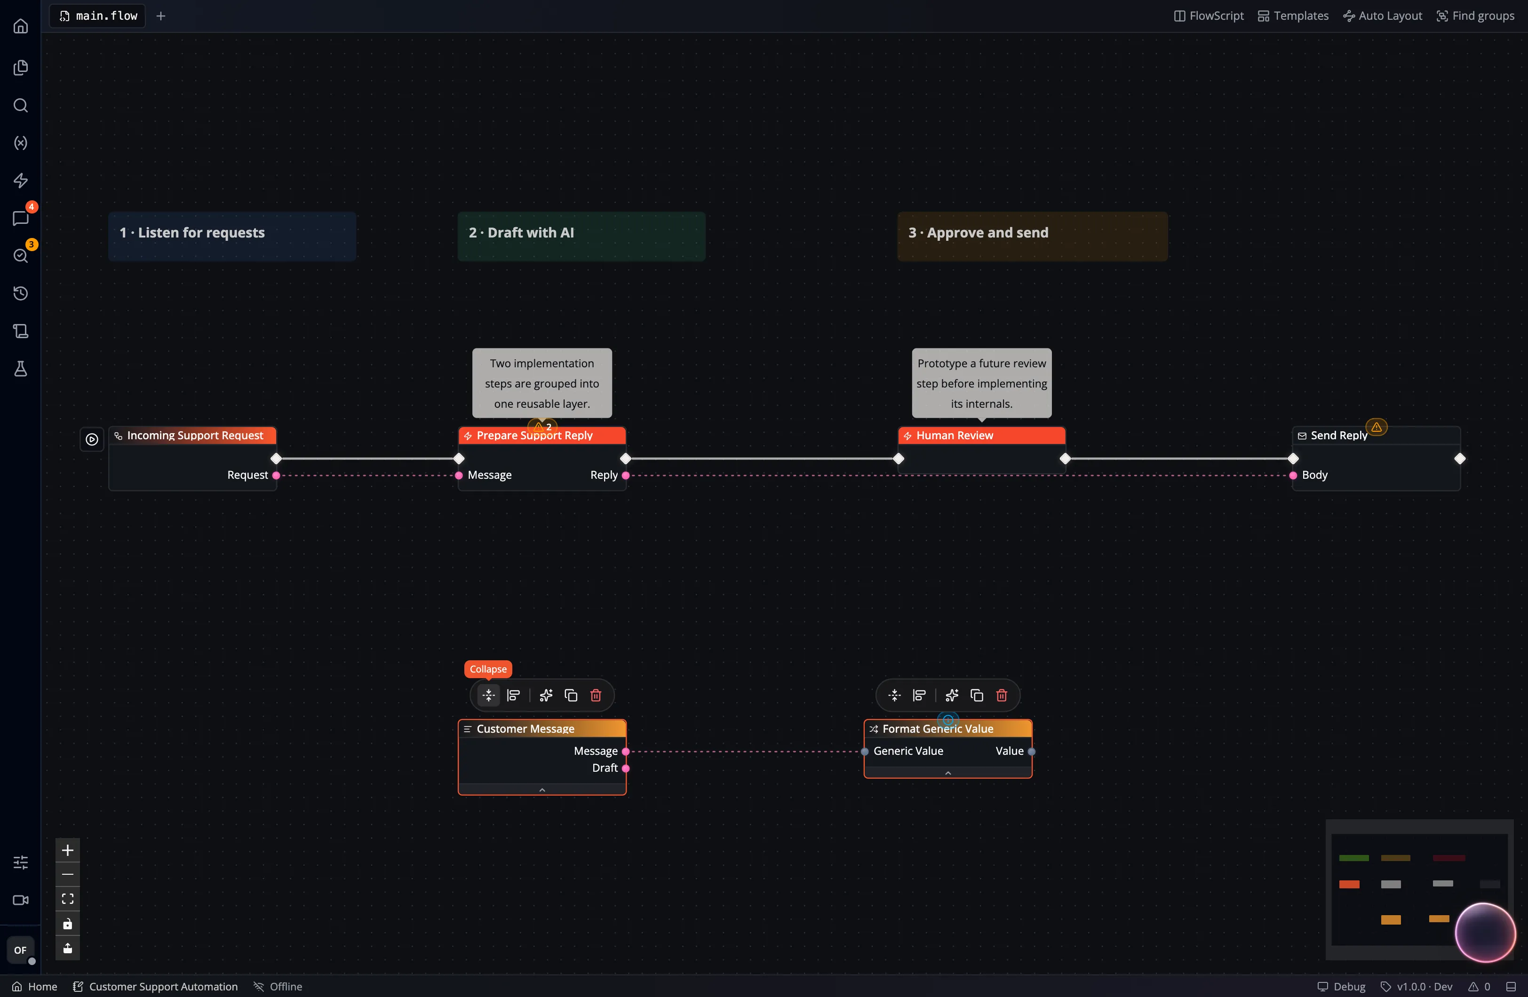Fit view with frame icon
The width and height of the screenshot is (1528, 997).
pos(67,899)
